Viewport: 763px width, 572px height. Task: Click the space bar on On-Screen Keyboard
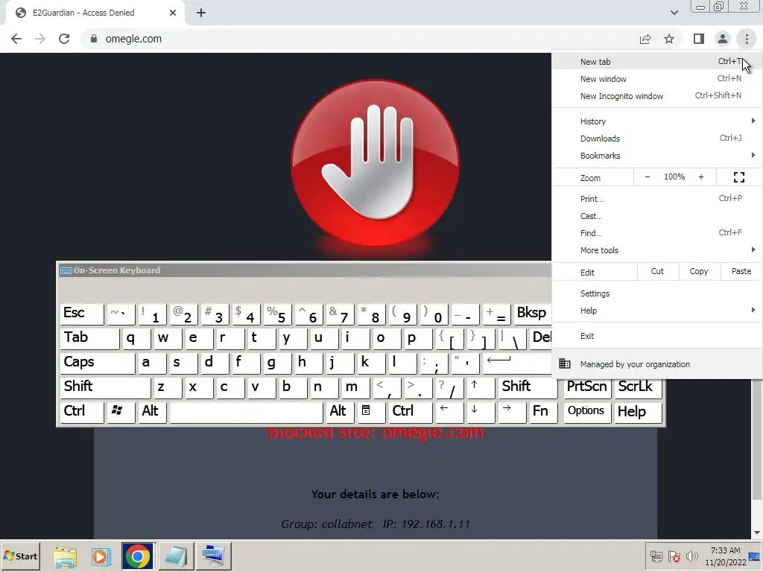(x=246, y=412)
